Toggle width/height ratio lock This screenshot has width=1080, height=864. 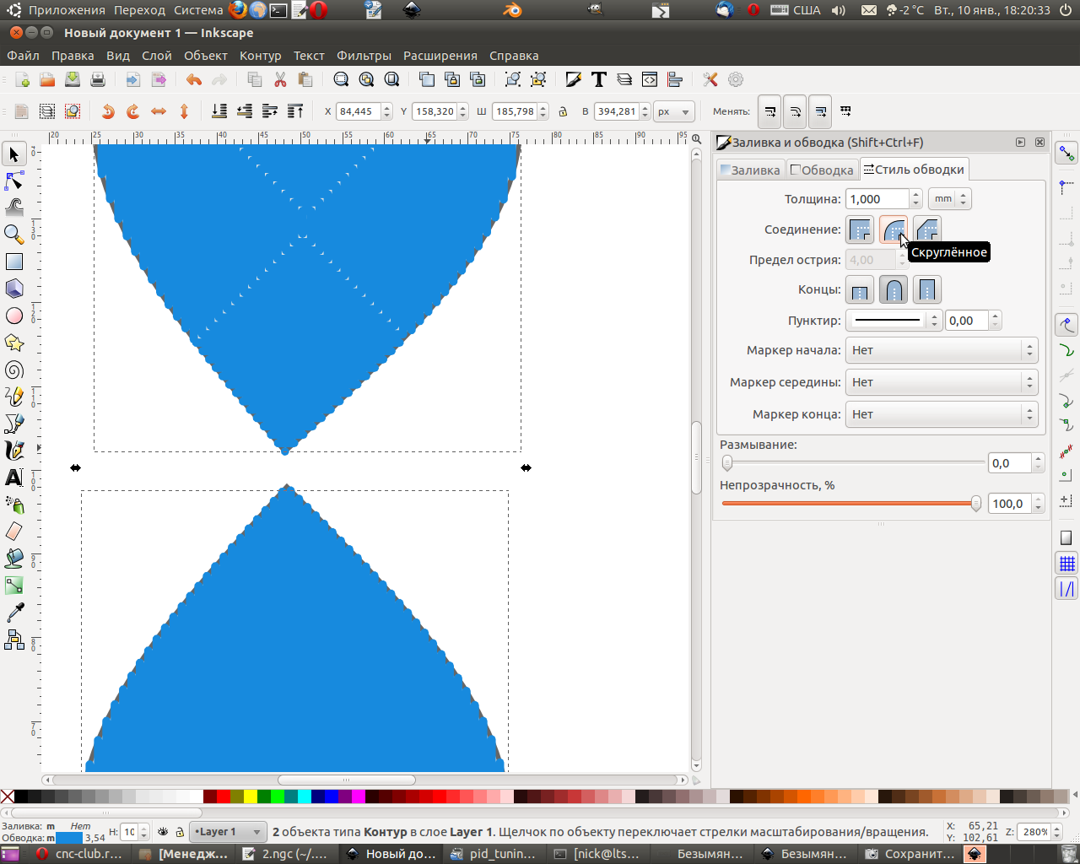[564, 111]
